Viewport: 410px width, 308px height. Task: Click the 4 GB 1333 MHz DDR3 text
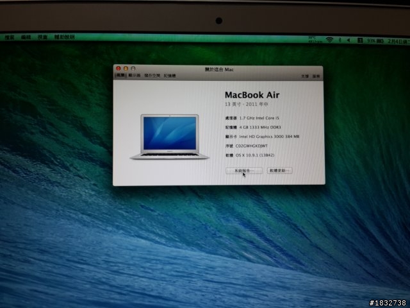click(260, 127)
